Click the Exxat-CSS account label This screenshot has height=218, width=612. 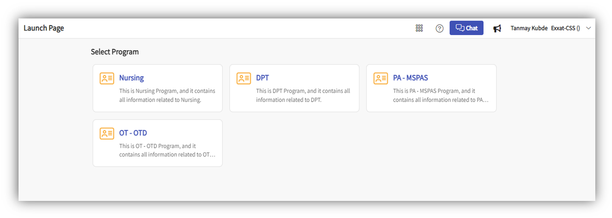(x=565, y=28)
